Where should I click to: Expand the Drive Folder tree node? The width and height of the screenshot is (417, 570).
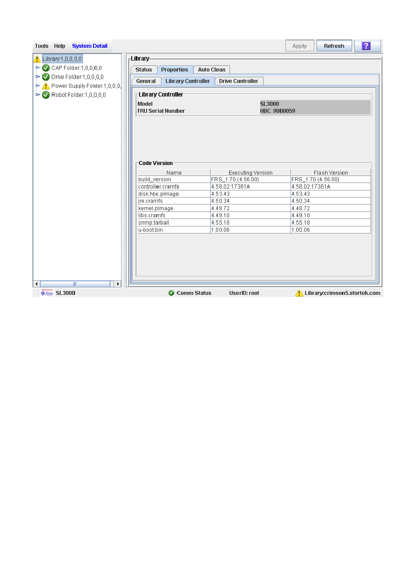38,77
